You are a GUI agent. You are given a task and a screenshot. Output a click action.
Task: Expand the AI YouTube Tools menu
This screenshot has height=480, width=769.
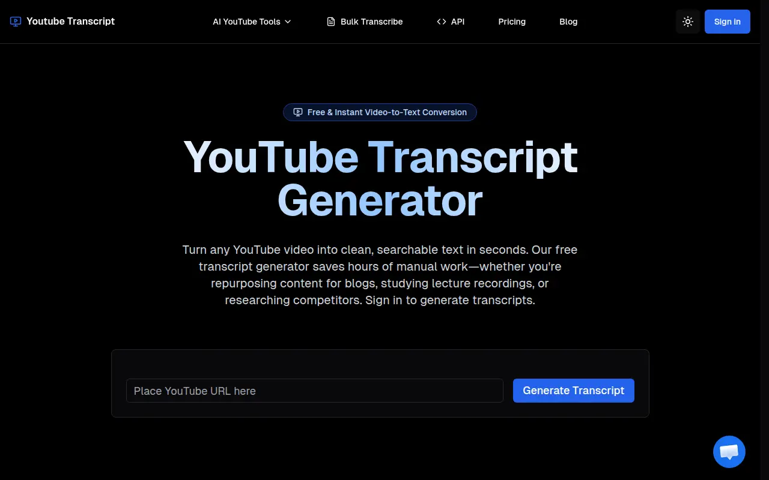click(252, 22)
